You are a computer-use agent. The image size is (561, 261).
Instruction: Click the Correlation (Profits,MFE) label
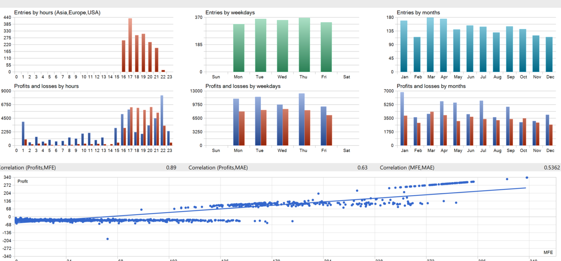point(28,168)
